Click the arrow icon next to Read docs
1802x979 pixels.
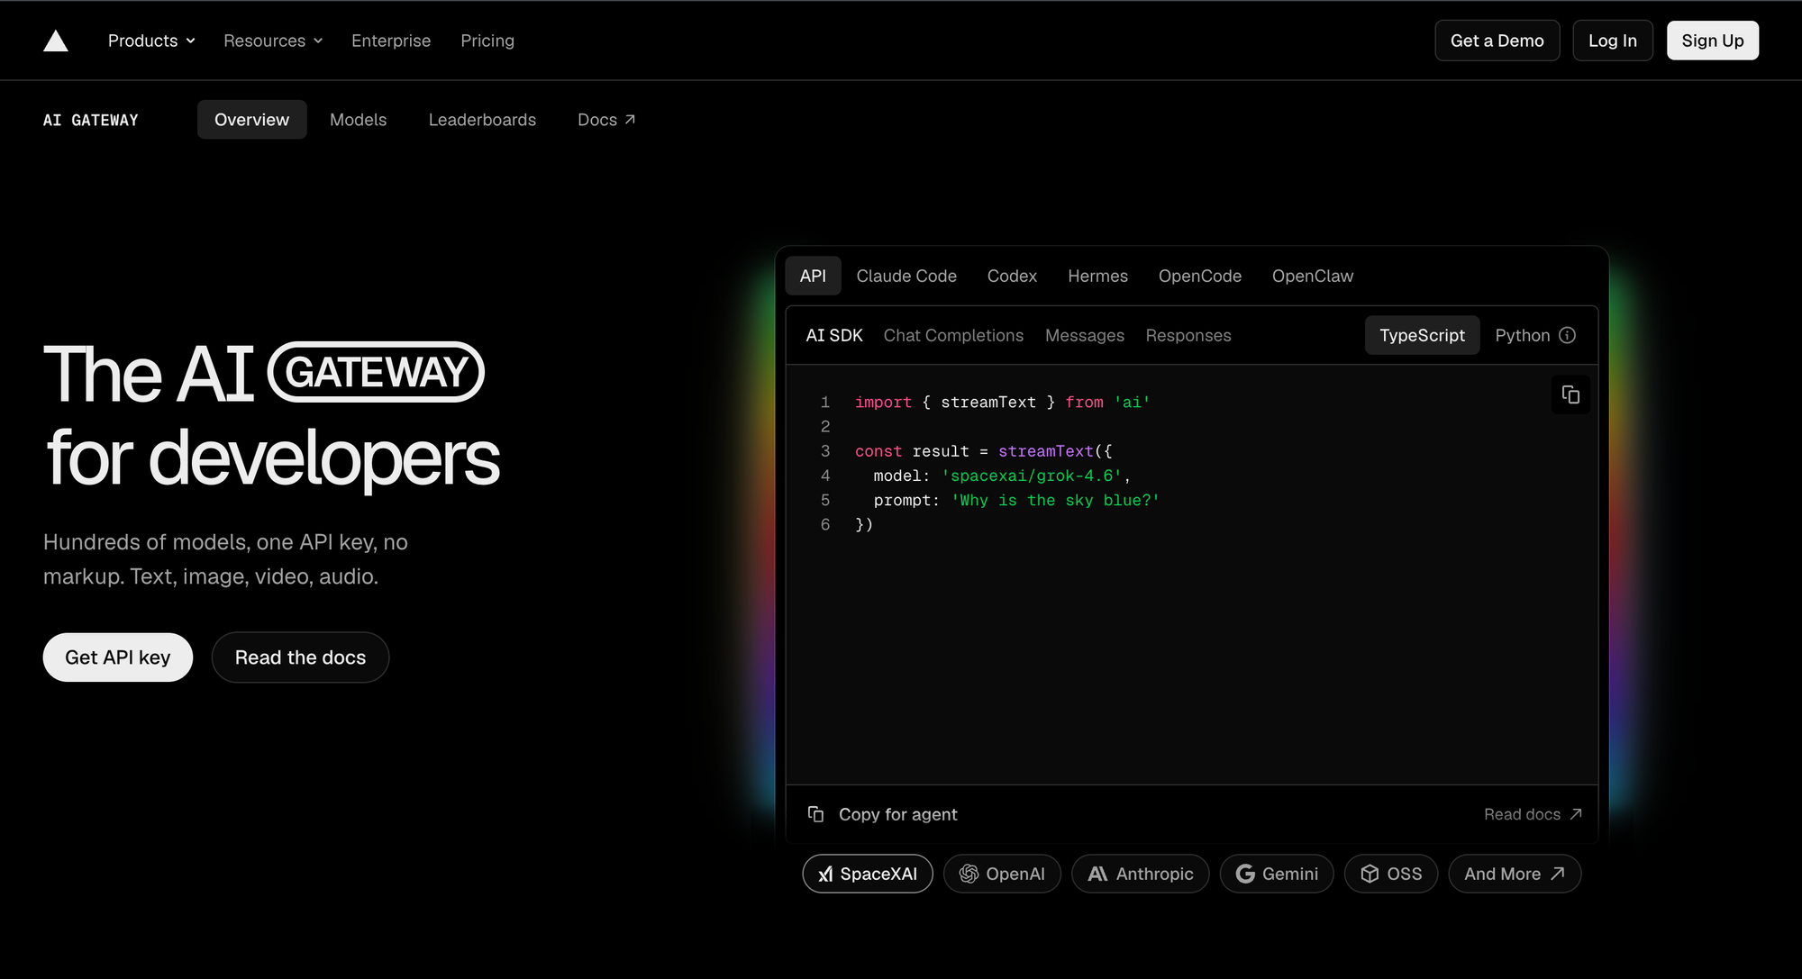(x=1576, y=814)
